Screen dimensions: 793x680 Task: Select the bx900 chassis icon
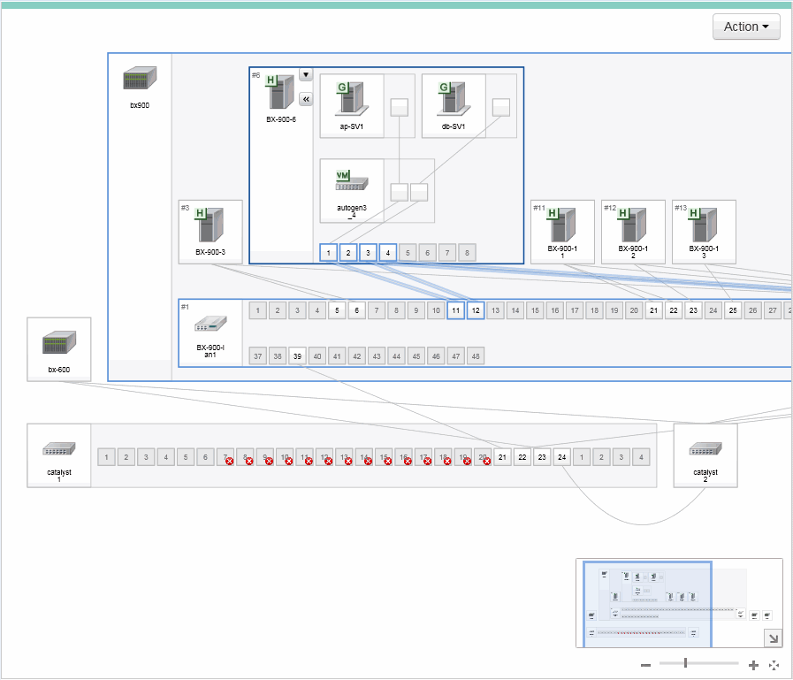(x=139, y=80)
